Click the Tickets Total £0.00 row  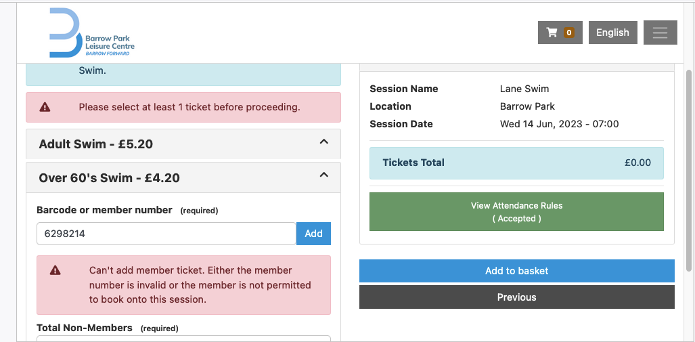tap(516, 163)
